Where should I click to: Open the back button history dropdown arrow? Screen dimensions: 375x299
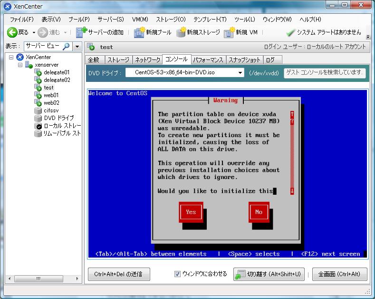[x=34, y=32]
